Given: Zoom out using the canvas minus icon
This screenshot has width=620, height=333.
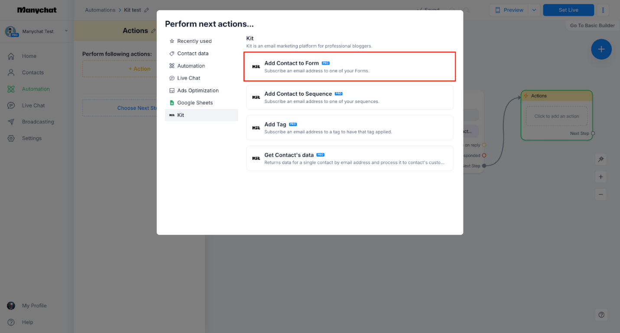Looking at the screenshot, I should (601, 194).
